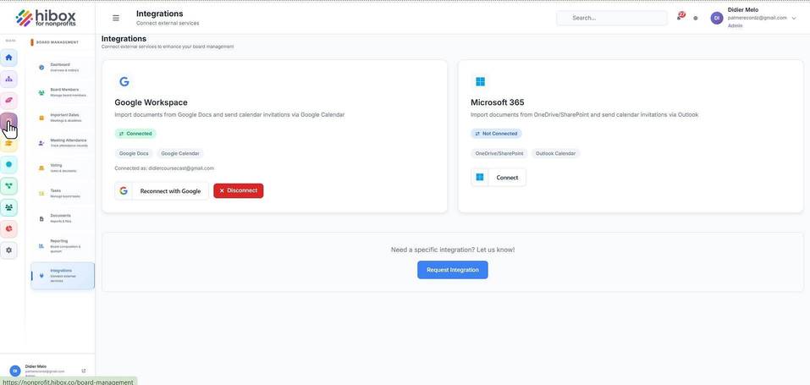Click the Google Workspace card title
Image resolution: width=810 pixels, height=385 pixels.
pyautogui.click(x=151, y=102)
